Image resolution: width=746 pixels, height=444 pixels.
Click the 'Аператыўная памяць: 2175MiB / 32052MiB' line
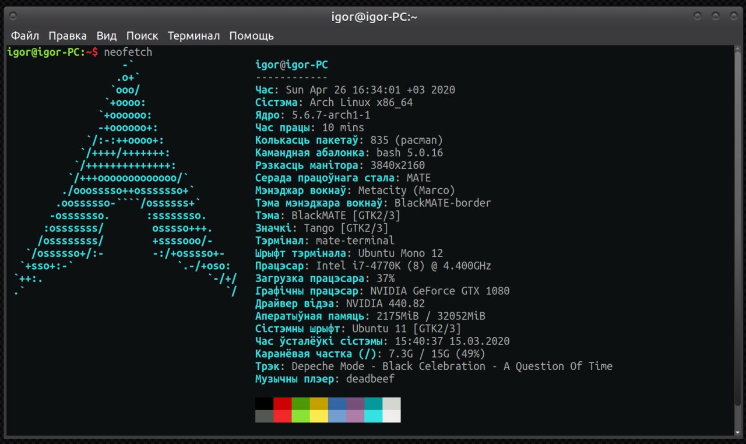click(x=370, y=316)
